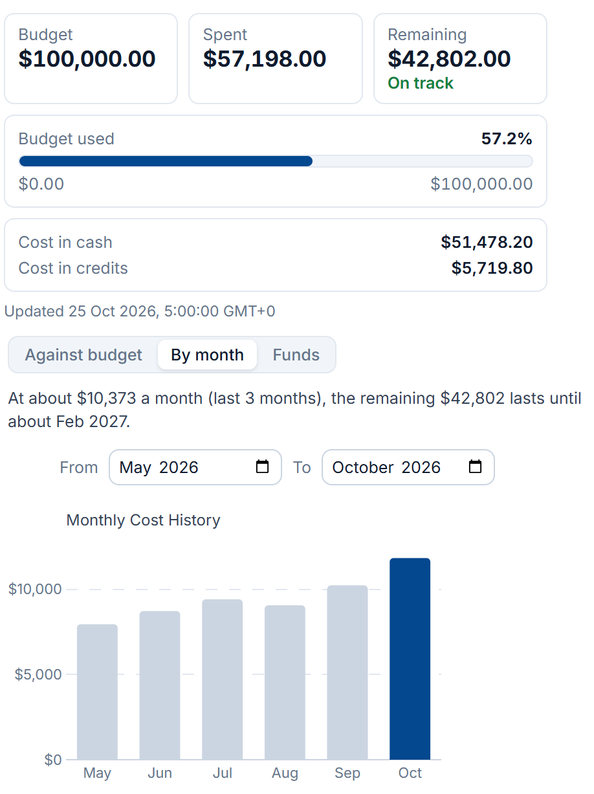Click the Budget used label
The width and height of the screenshot is (594, 794).
[66, 138]
